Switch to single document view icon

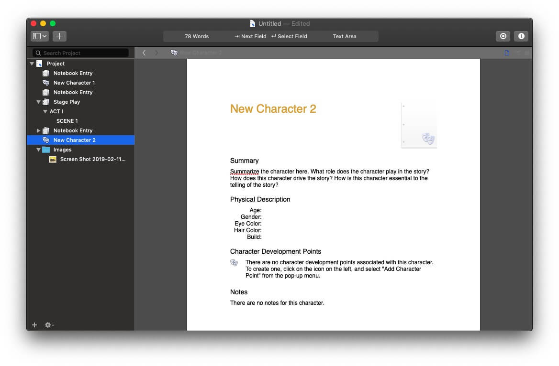(506, 53)
